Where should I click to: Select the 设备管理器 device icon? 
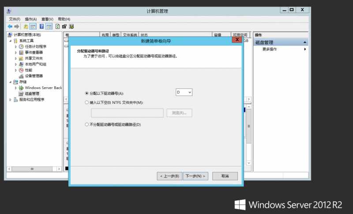(21, 76)
